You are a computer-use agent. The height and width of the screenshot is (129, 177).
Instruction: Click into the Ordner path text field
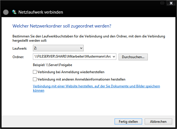tap(72, 57)
